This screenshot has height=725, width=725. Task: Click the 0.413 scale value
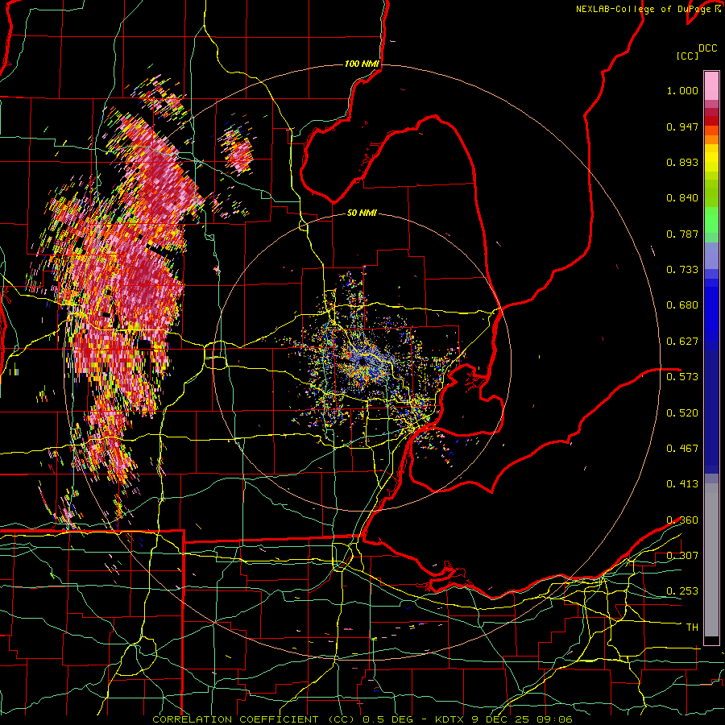tap(682, 484)
